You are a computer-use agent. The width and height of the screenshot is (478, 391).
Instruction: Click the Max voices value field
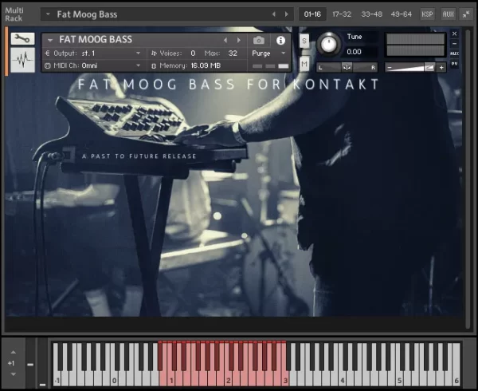point(233,53)
